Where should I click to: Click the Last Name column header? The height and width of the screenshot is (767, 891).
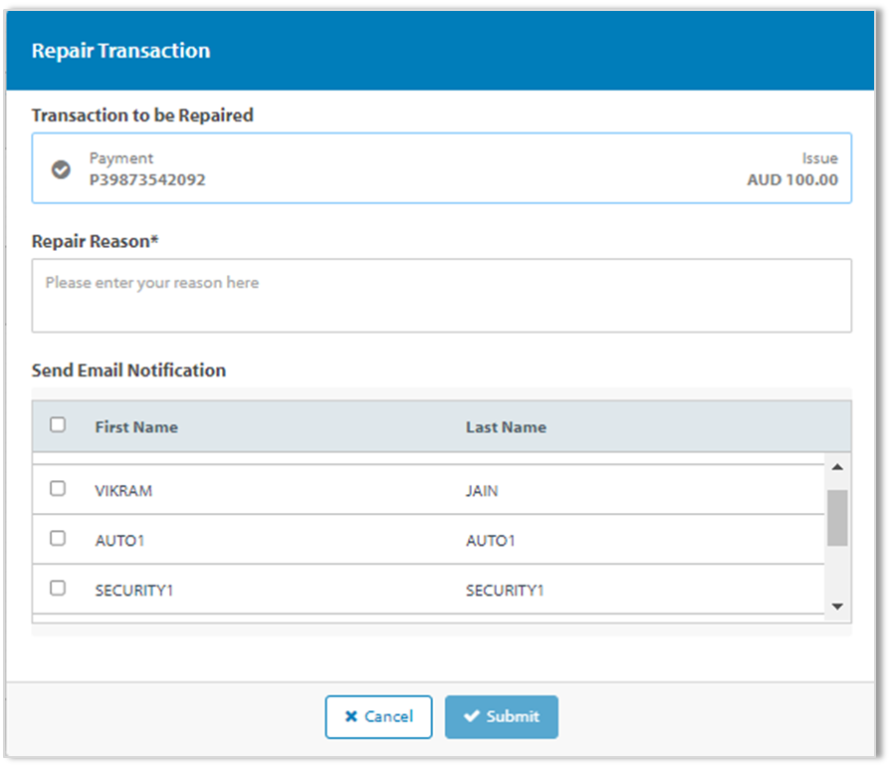coord(506,426)
